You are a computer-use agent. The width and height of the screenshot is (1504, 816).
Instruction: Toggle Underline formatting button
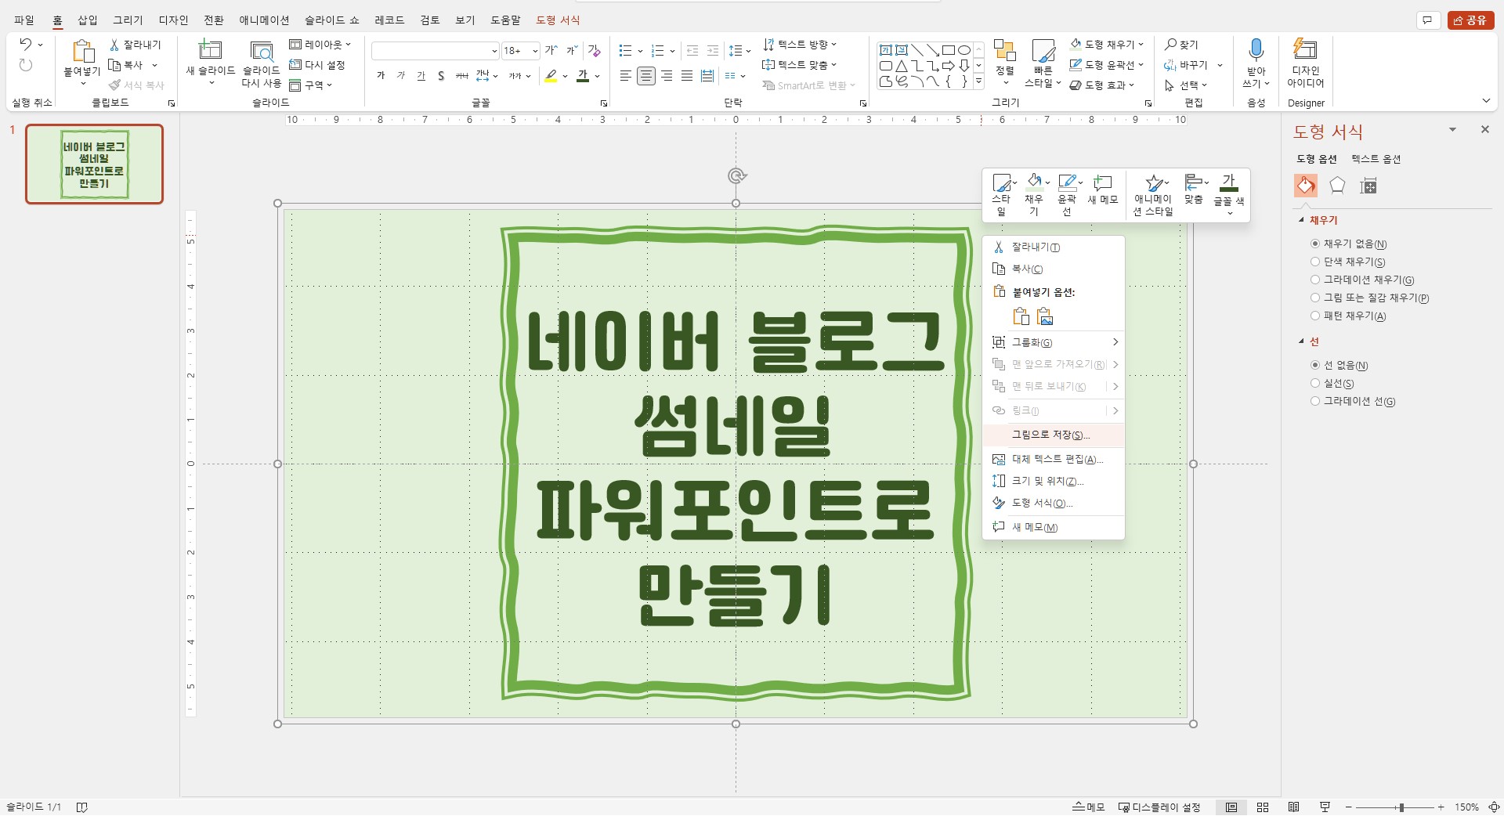pyautogui.click(x=421, y=76)
